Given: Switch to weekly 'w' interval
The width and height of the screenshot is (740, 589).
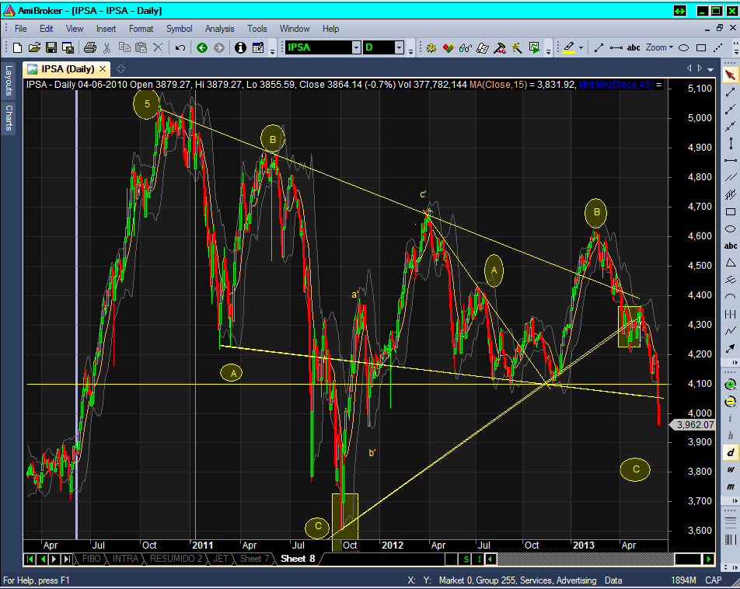Looking at the screenshot, I should click(730, 469).
